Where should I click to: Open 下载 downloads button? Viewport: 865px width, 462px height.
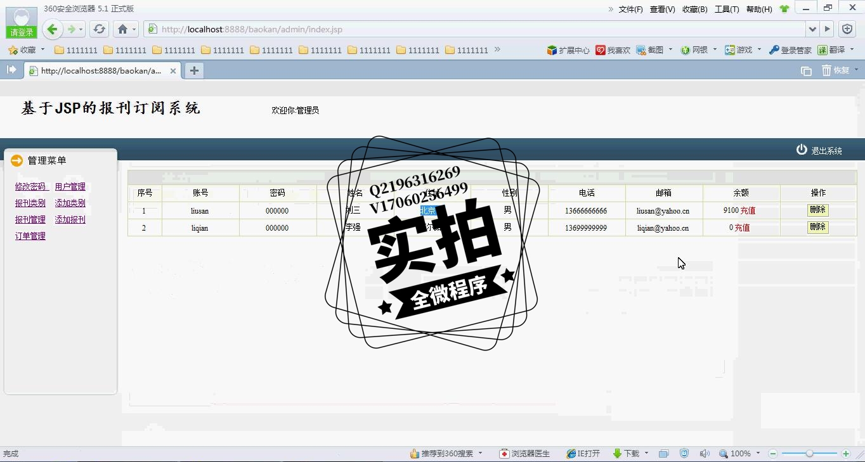(x=626, y=454)
